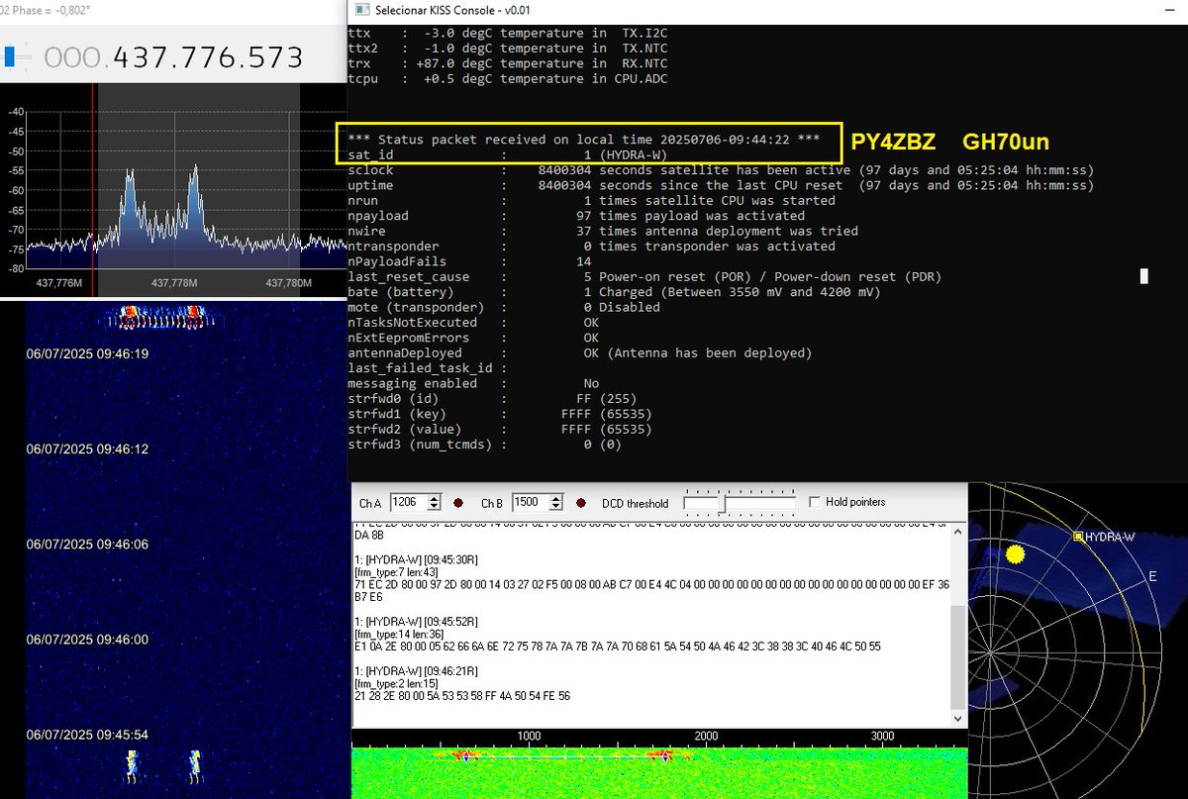Click the 776 kHz digits in frequency display
This screenshot has width=1188, height=799.
click(x=207, y=57)
